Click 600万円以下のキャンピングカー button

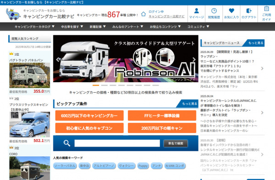(x=89, y=116)
